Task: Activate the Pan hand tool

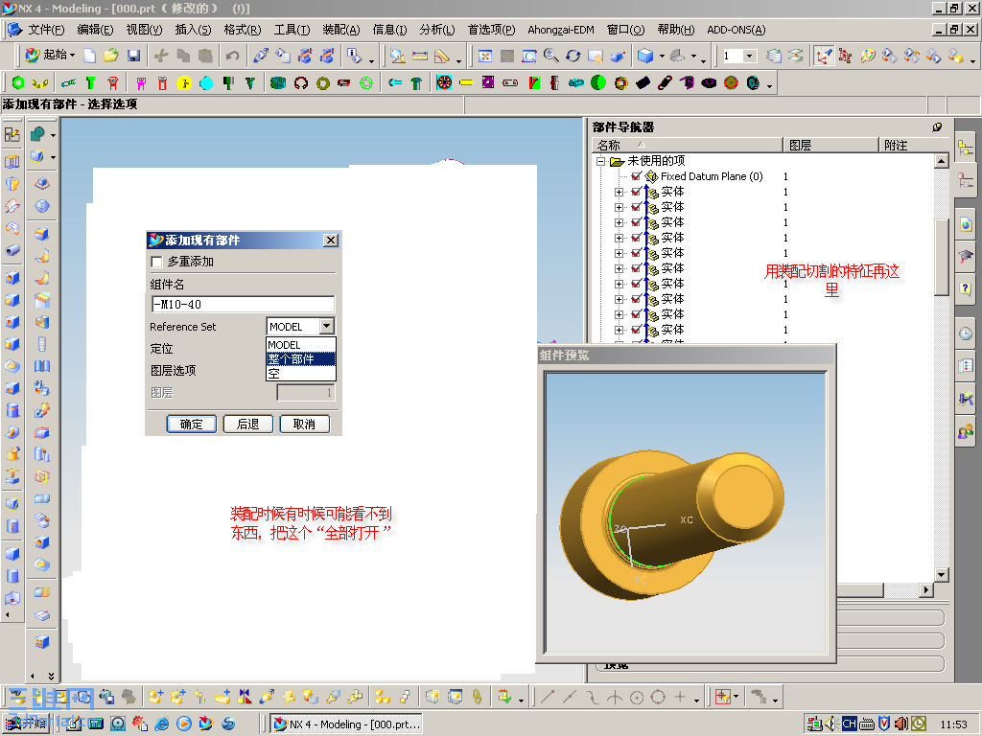Action: click(x=595, y=56)
